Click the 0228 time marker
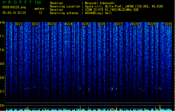Image resolution: width=175 pixels, height=111 pixels. (135, 24)
